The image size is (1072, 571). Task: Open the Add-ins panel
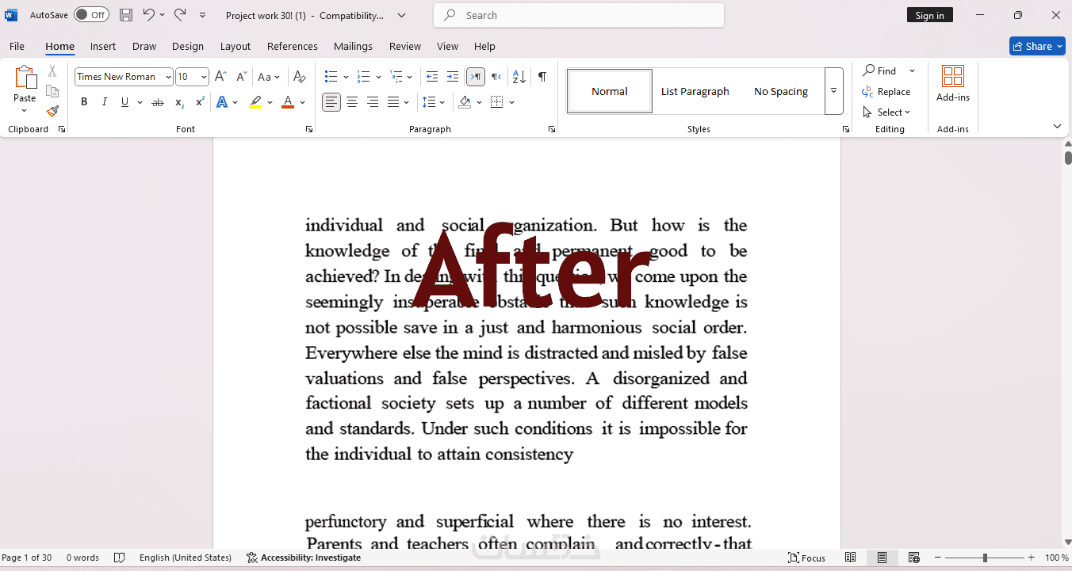pyautogui.click(x=953, y=84)
